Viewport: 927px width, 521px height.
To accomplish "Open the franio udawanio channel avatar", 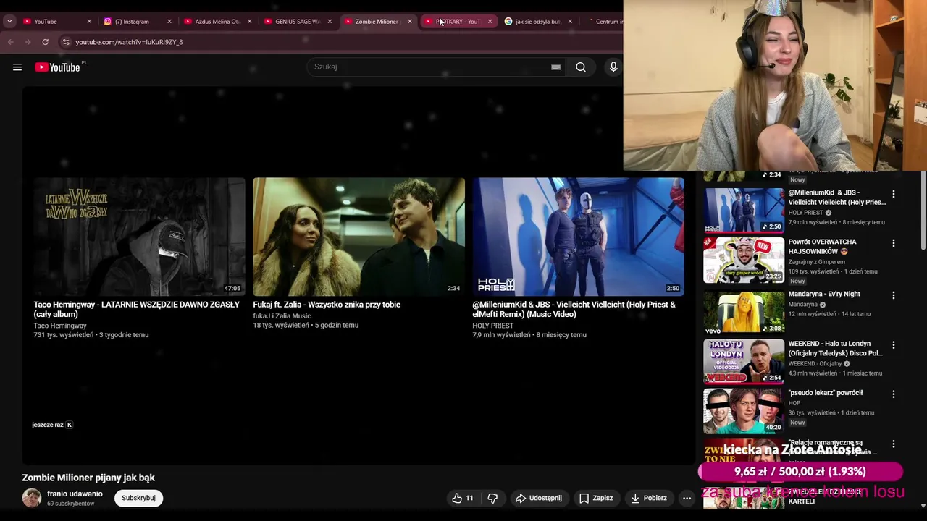I will coord(32,498).
